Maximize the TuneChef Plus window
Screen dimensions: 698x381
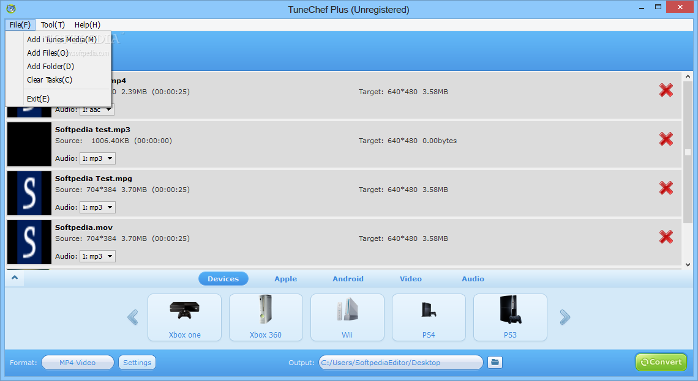[x=658, y=7]
